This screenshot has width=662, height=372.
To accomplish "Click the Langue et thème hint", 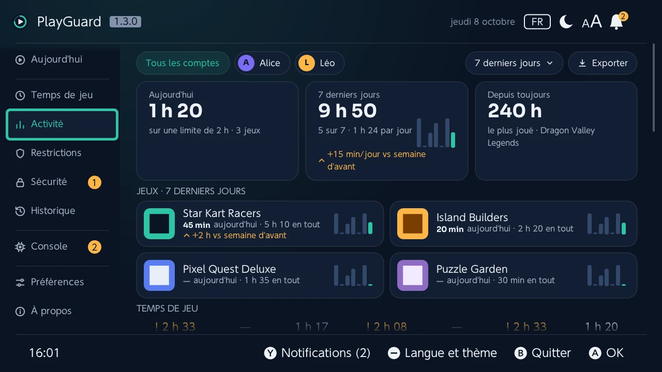I will click(442, 353).
